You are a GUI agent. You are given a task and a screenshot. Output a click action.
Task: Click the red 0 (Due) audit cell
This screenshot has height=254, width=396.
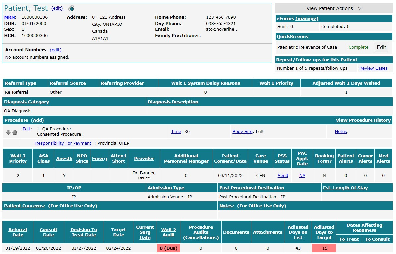click(x=169, y=248)
